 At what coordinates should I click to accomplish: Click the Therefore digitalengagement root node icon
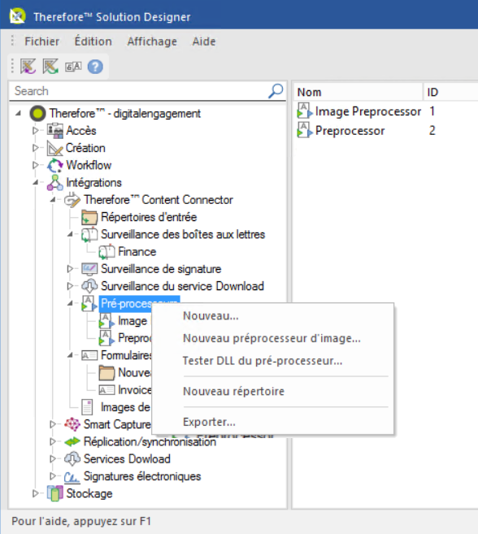click(x=37, y=113)
